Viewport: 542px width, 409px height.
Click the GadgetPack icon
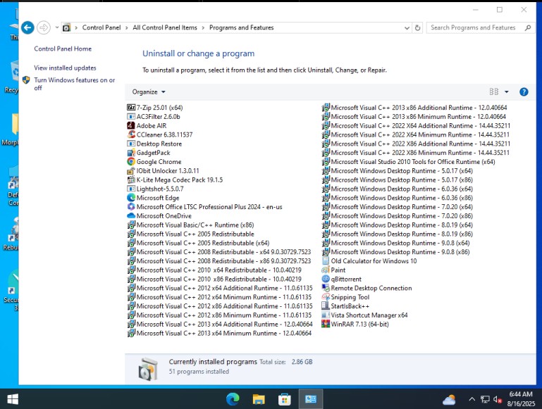(131, 153)
